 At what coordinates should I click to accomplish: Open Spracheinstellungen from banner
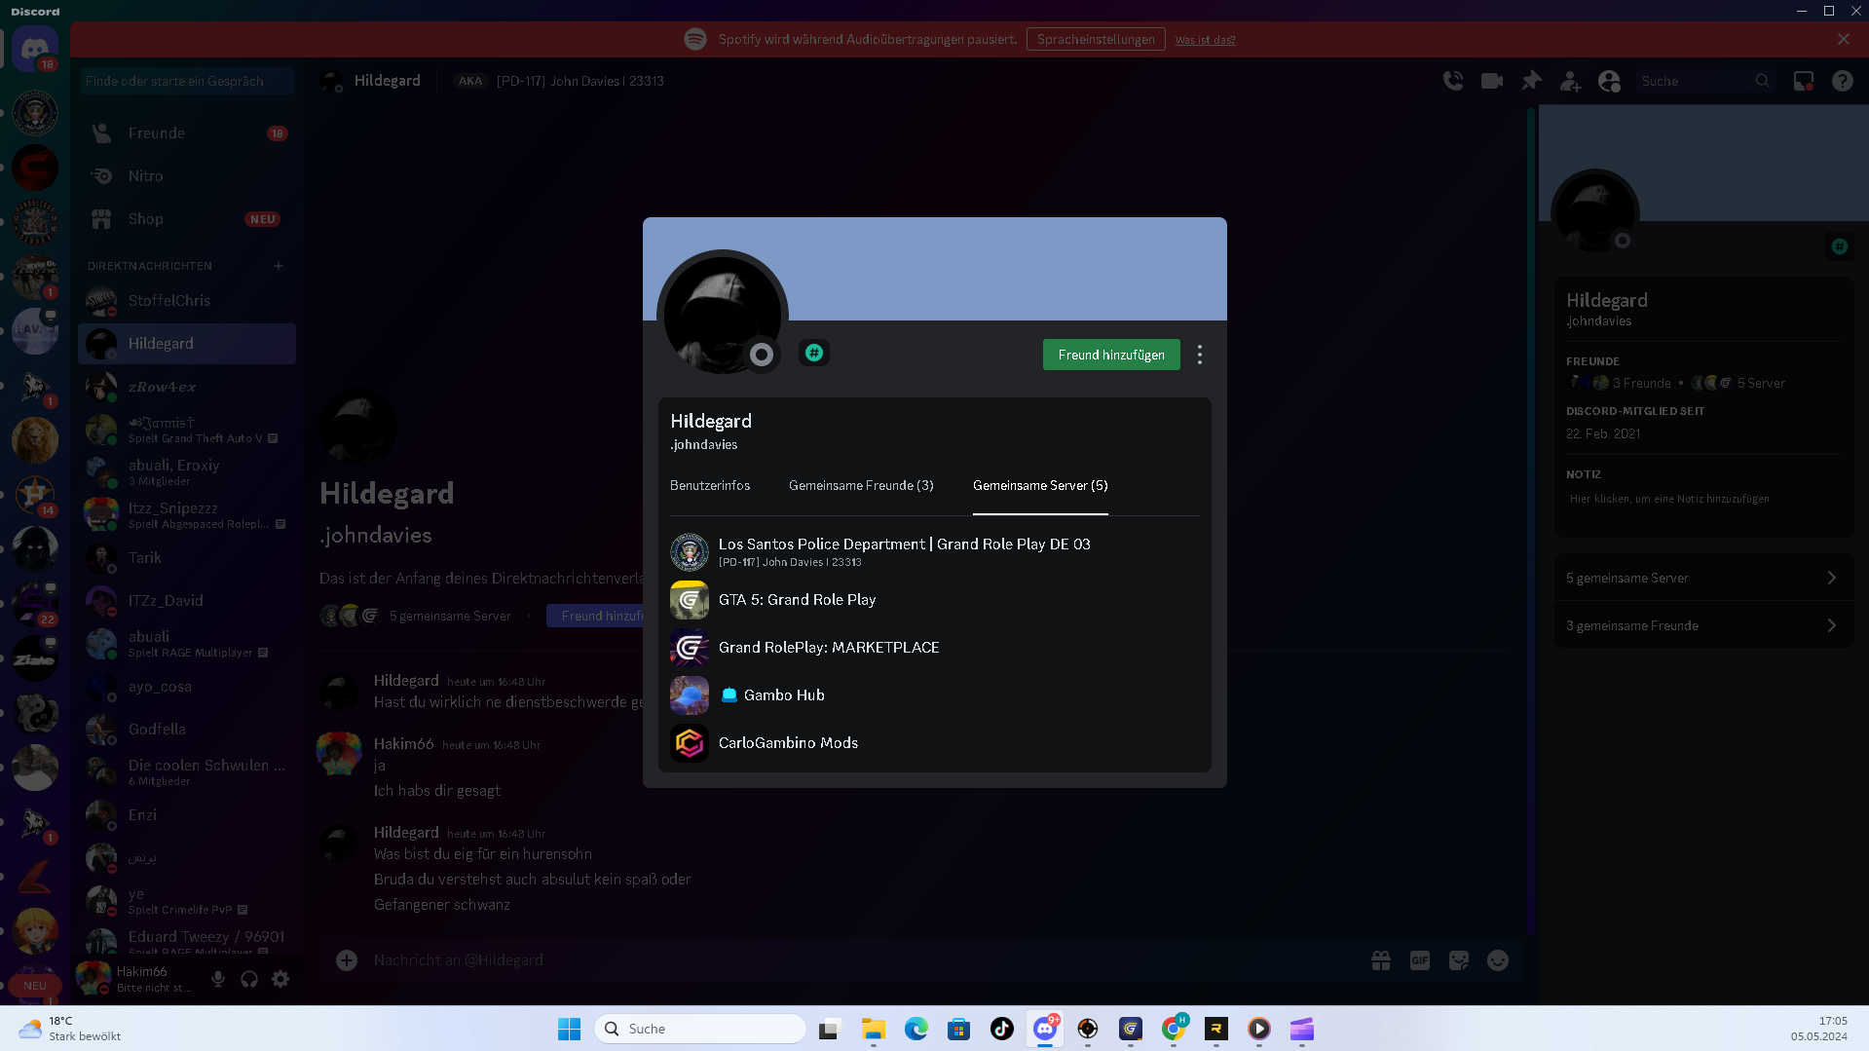pyautogui.click(x=1096, y=39)
